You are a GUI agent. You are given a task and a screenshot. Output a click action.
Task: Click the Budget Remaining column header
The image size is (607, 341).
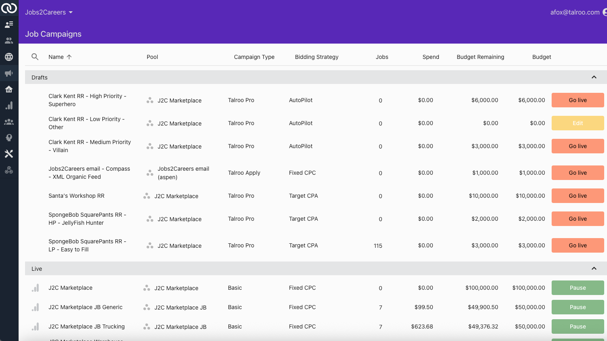[481, 57]
